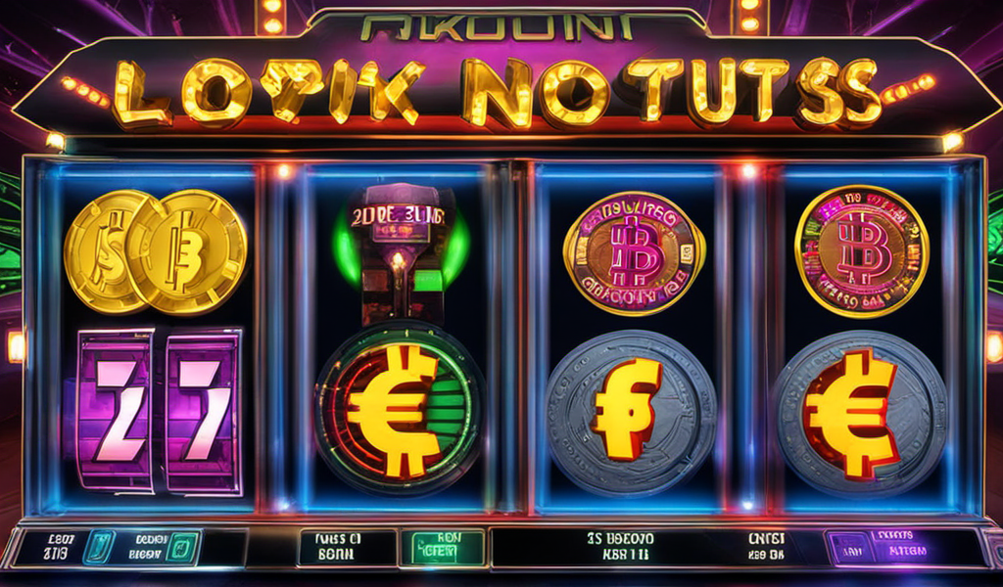
Task: Click the text label between the bottom-left square icons
Action: point(148,548)
